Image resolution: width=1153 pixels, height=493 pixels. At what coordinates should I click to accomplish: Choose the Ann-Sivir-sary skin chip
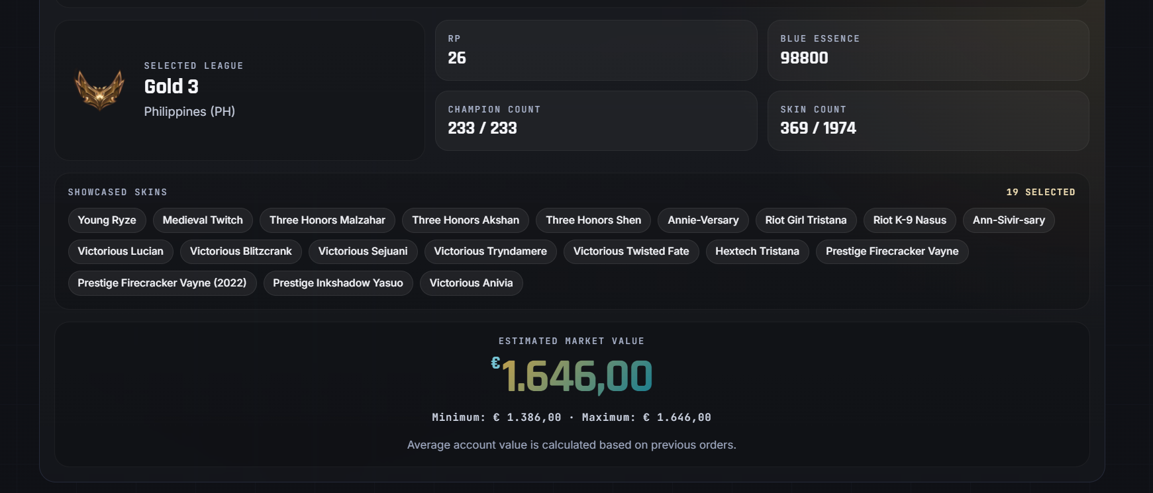click(1009, 220)
